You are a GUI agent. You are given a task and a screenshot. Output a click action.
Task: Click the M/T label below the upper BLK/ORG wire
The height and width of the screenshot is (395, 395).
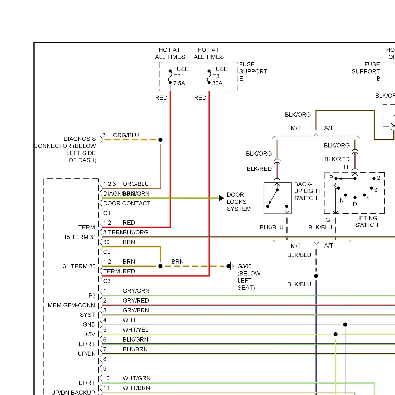coord(295,128)
